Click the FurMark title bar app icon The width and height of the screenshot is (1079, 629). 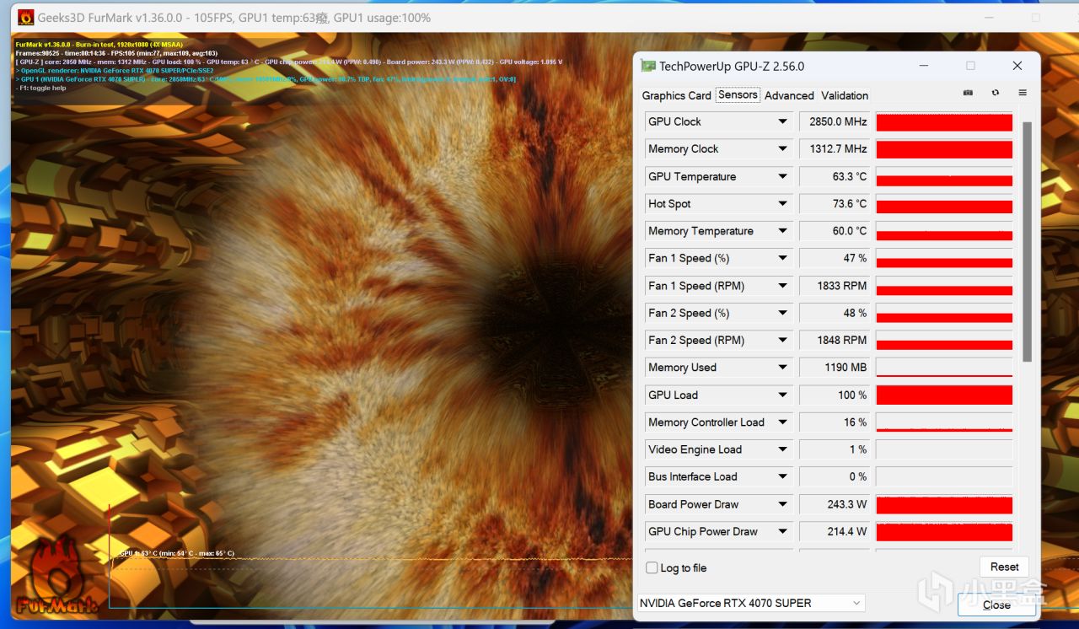pos(26,18)
